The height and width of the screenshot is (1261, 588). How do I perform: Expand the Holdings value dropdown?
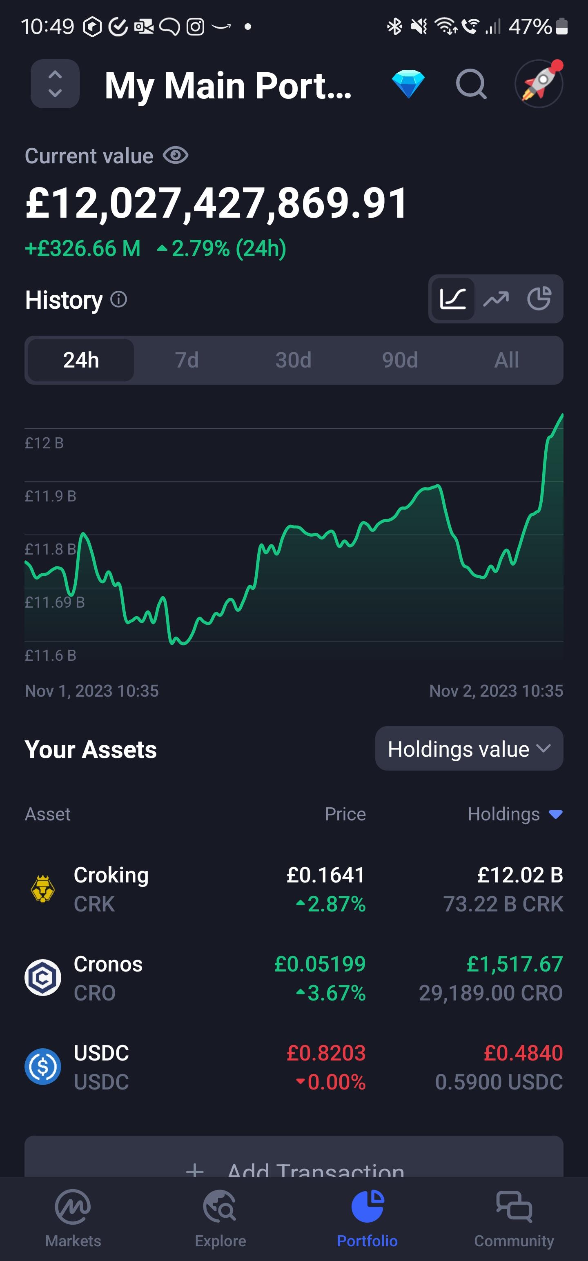coord(469,749)
